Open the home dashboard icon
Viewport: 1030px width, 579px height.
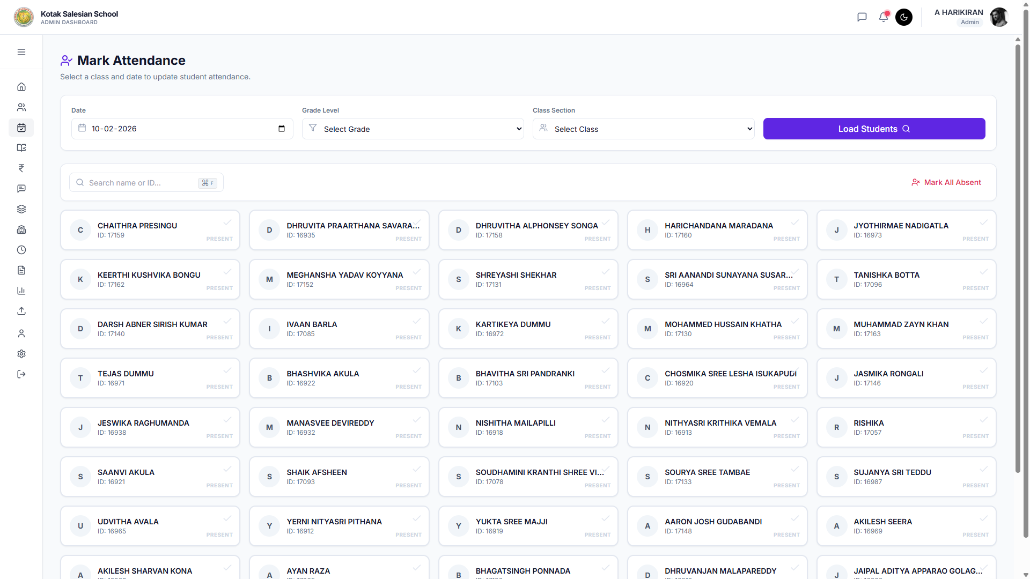click(x=21, y=86)
